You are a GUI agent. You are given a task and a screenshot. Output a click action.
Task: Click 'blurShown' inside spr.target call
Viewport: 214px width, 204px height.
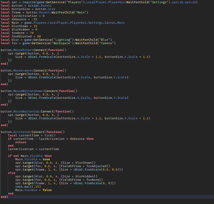pyautogui.click(x=84, y=163)
